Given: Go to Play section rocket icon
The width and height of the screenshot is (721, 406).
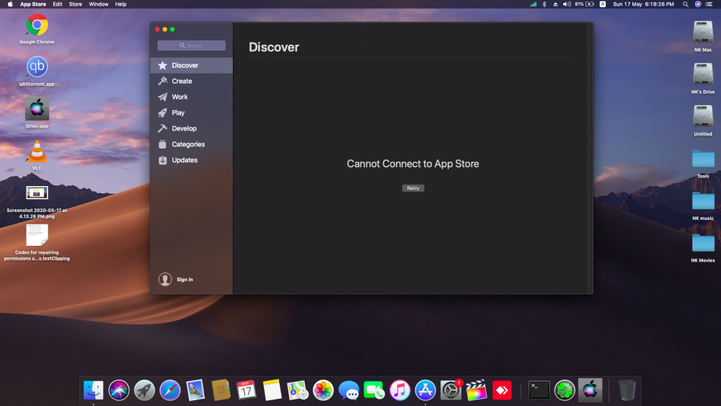Looking at the screenshot, I should pos(178,113).
